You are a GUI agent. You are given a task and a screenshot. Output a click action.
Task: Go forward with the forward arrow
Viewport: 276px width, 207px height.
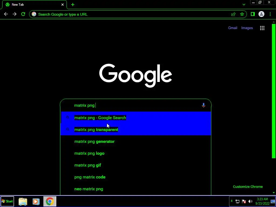coord(15,14)
